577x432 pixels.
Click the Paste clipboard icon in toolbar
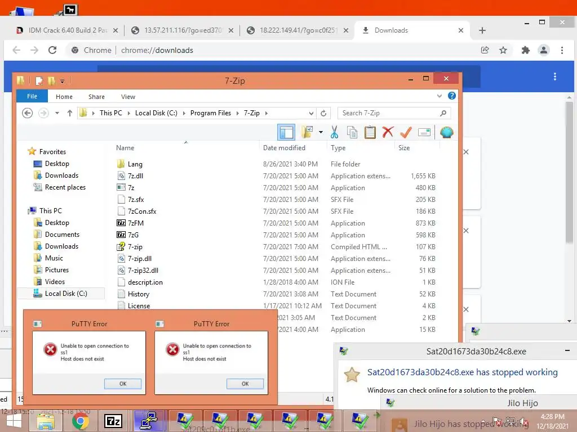click(370, 132)
